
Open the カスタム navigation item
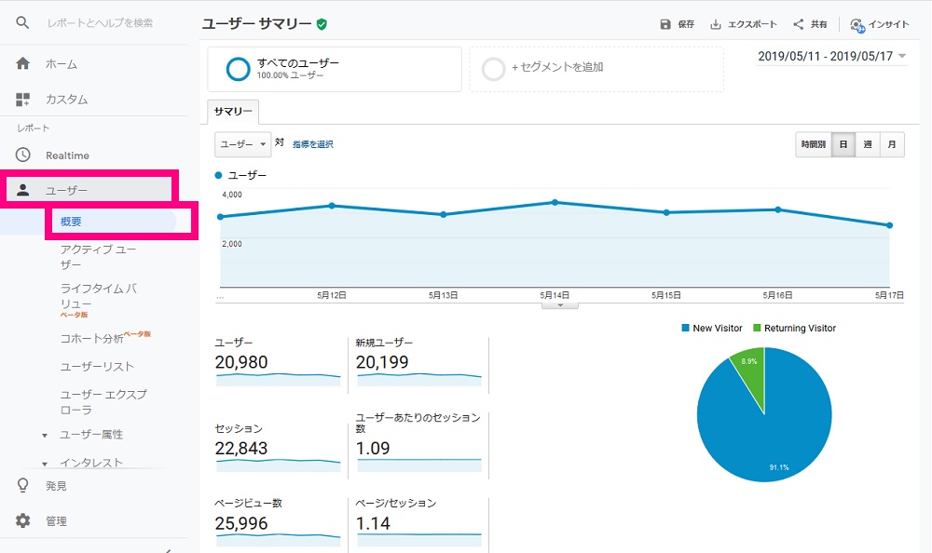click(66, 100)
